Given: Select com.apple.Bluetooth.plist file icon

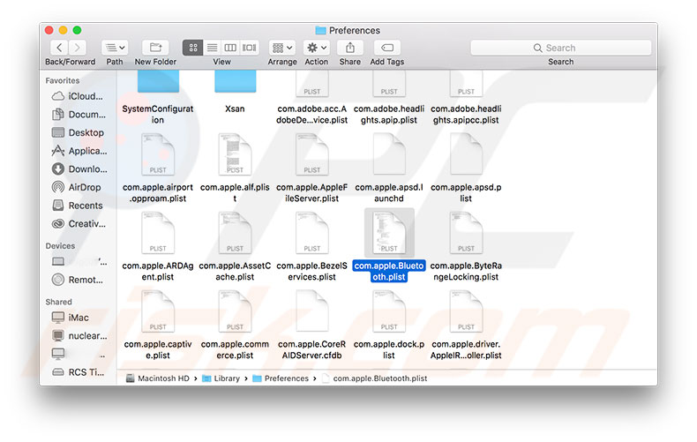Looking at the screenshot, I should [389, 233].
